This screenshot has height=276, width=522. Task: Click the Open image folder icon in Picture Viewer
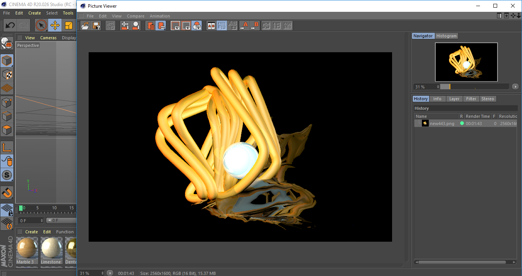85,26
